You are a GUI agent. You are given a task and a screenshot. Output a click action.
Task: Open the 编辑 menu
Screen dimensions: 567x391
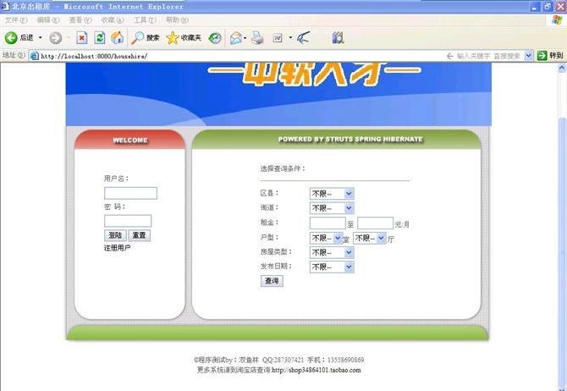coord(48,20)
